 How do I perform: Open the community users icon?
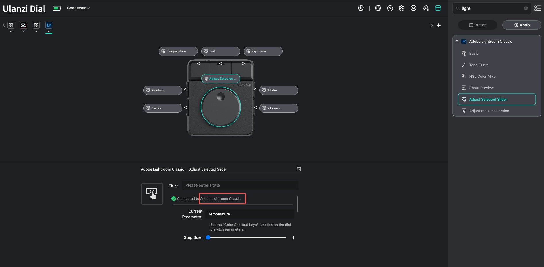coord(426,8)
